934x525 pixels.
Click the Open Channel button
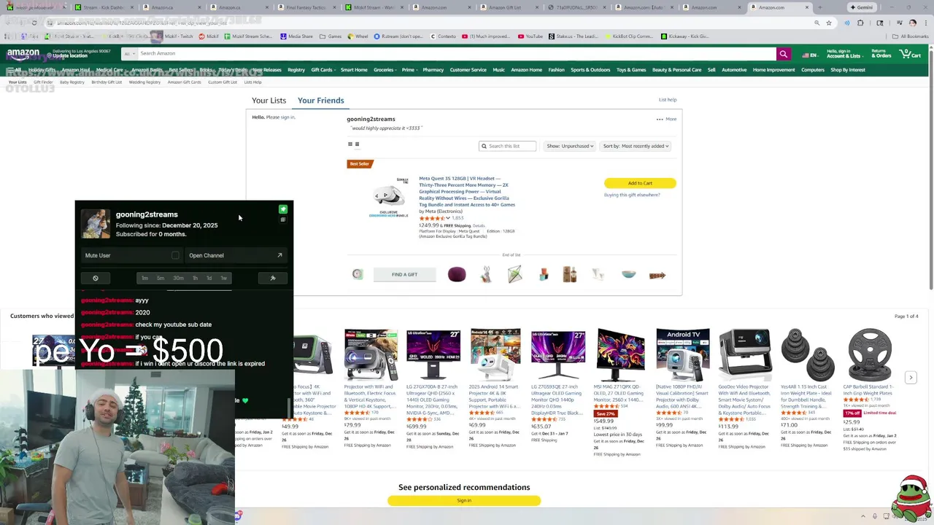click(x=236, y=255)
